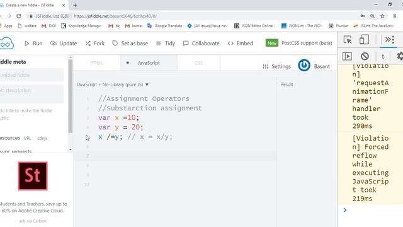The height and width of the screenshot is (227, 403).
Task: Click the Basant user avatar icon
Action: [304, 66]
